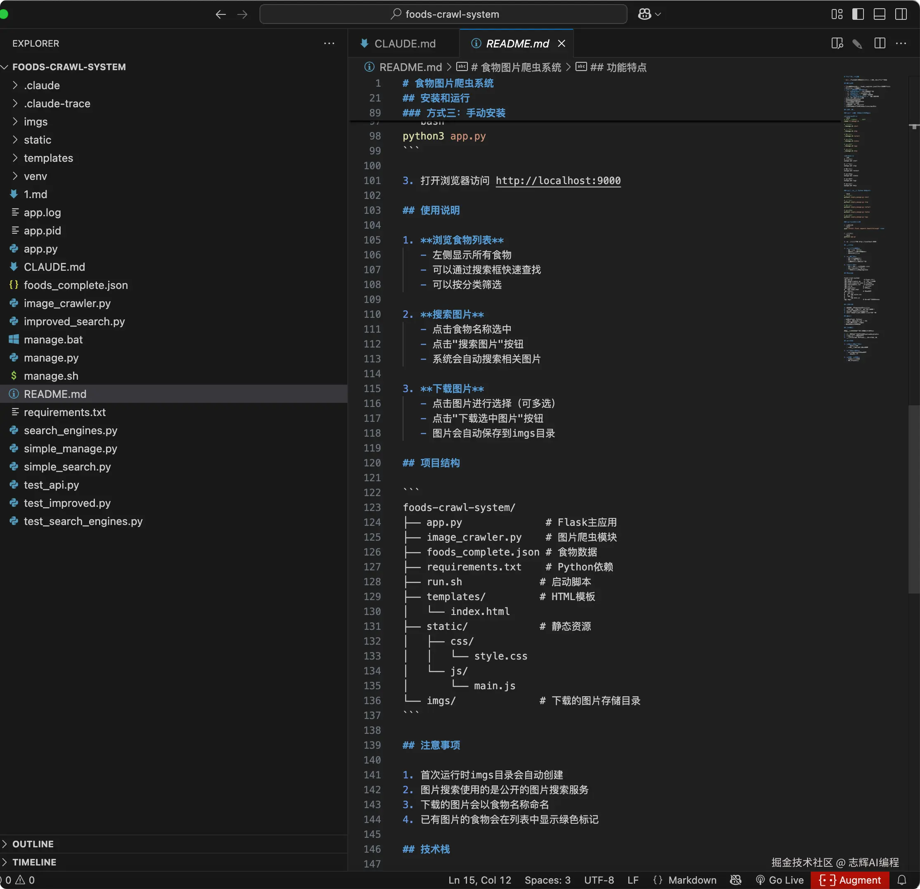Toggle the bottom panel visibility

coord(879,14)
